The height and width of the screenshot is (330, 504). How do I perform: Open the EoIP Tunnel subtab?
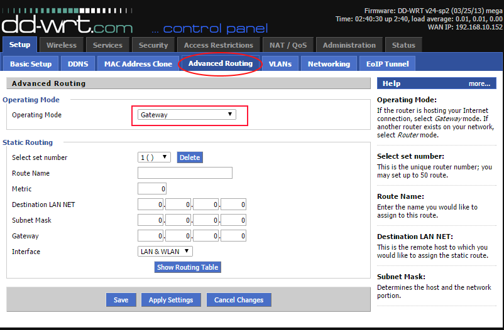click(x=387, y=64)
